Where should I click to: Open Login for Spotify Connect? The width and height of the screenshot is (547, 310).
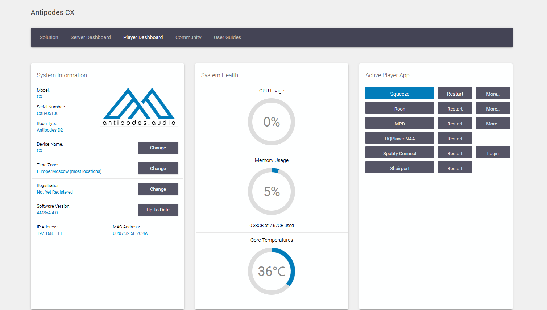493,153
